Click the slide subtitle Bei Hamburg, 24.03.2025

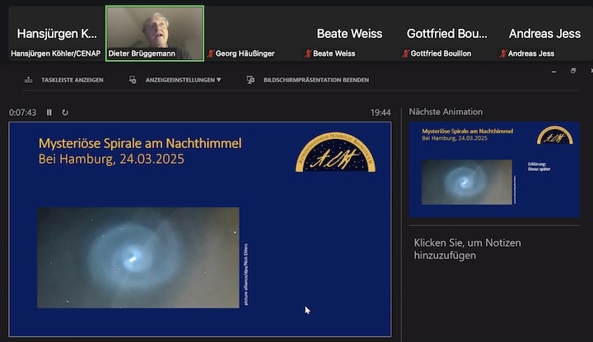point(111,159)
